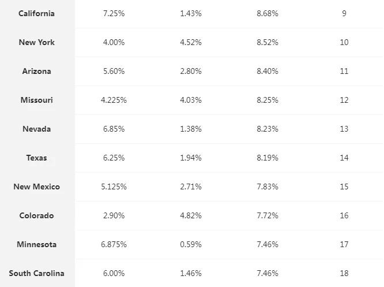The height and width of the screenshot is (287, 384).
Task: Click the Arizona row label
Action: (36, 71)
